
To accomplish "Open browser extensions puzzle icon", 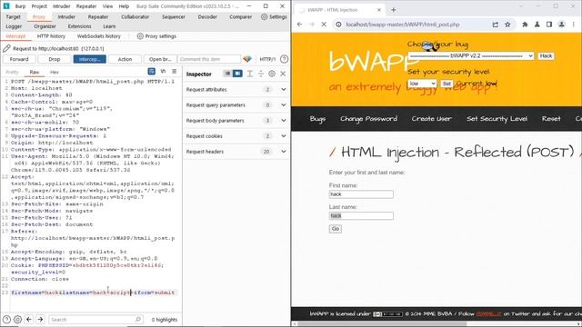I will click(525, 25).
